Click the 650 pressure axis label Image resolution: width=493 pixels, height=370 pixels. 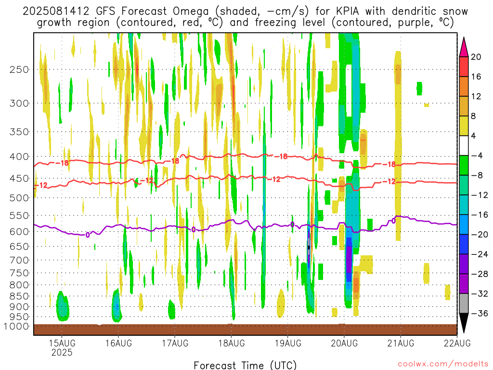(19, 246)
